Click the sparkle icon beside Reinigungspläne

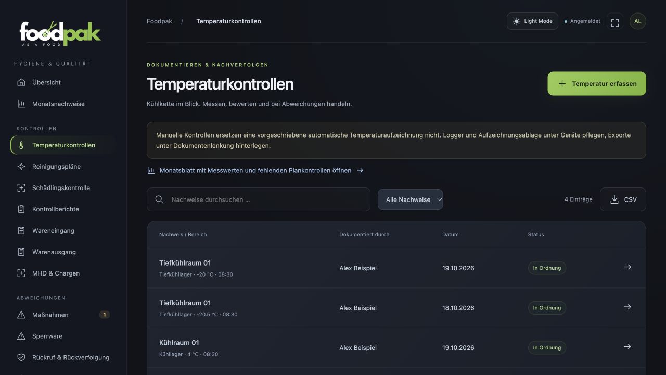tap(21, 167)
